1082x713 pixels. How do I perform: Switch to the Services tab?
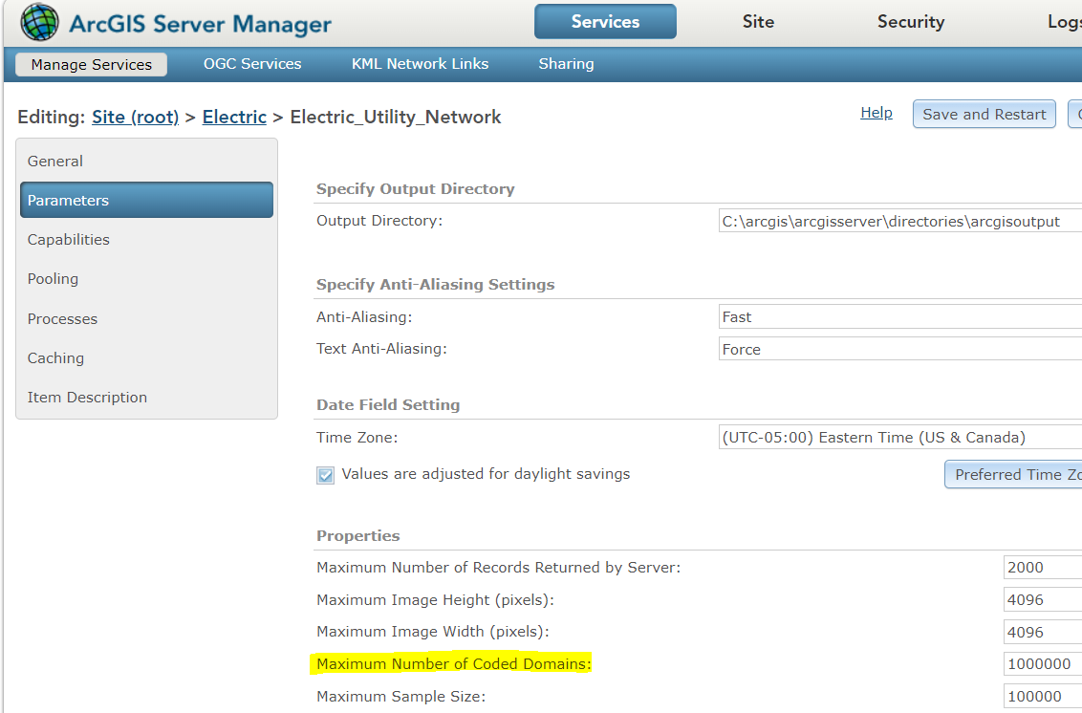pyautogui.click(x=604, y=21)
